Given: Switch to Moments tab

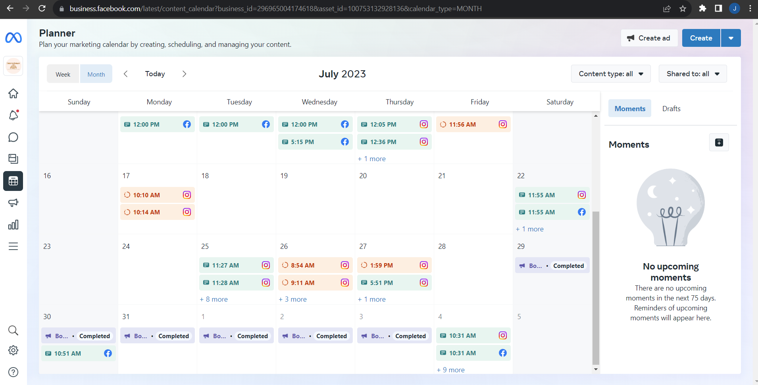Looking at the screenshot, I should click(x=630, y=109).
